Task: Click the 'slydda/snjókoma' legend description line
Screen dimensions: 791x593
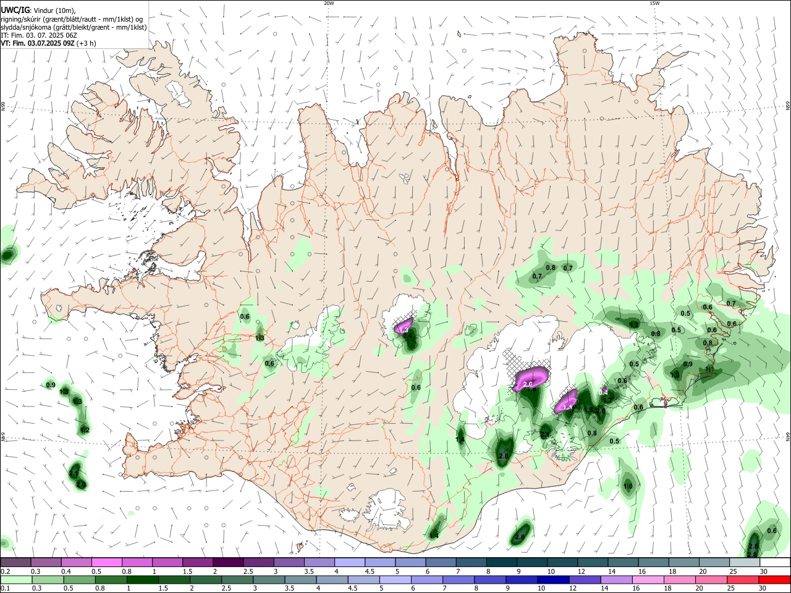Action: [74, 27]
